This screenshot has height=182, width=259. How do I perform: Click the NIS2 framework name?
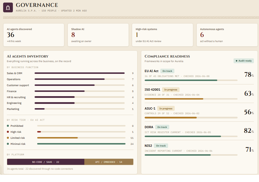148,146
